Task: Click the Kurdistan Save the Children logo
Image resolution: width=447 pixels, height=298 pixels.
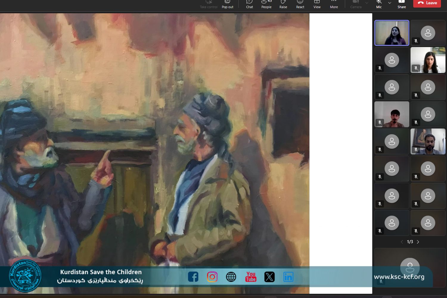Action: point(25,276)
